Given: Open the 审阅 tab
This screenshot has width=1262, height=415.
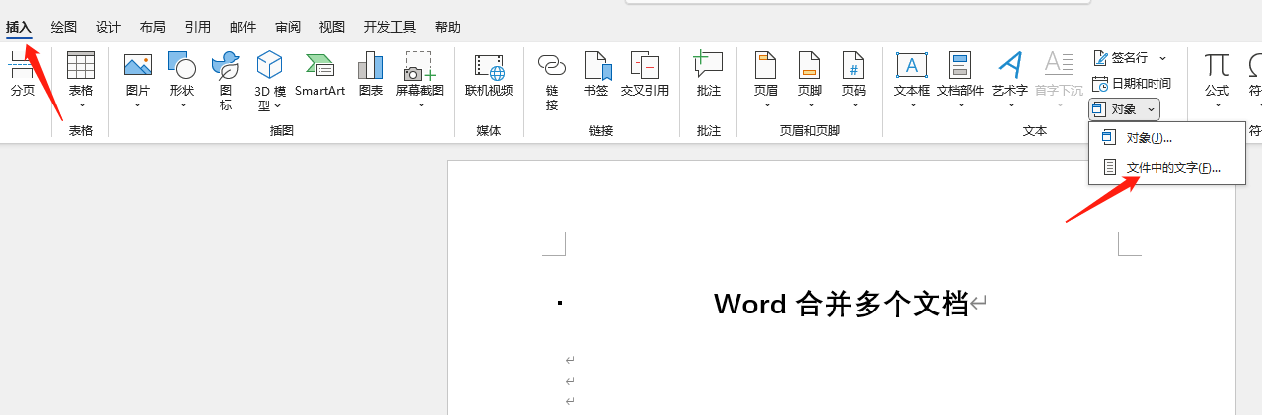Looking at the screenshot, I should tap(288, 28).
